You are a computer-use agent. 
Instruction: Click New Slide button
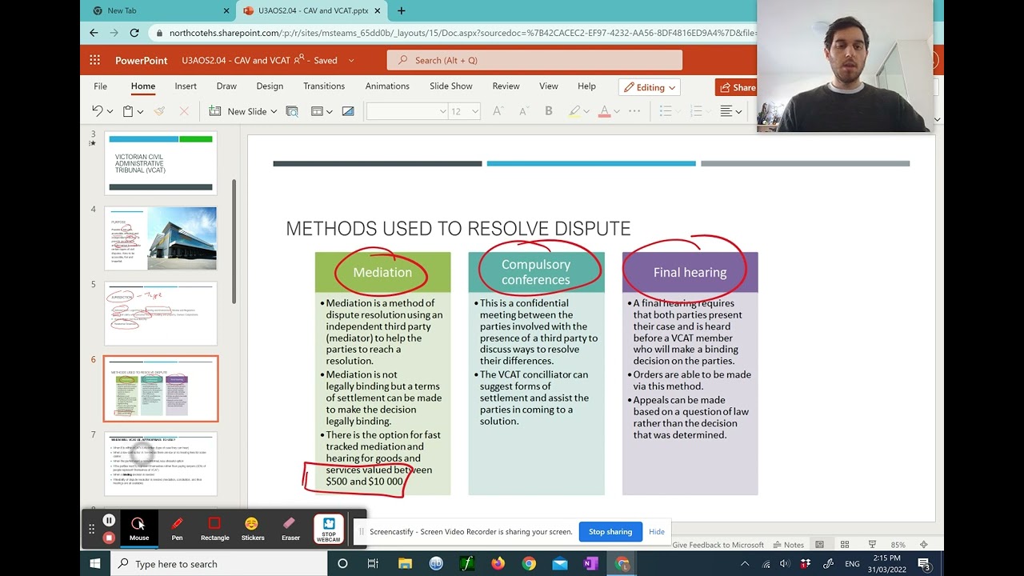(x=238, y=111)
